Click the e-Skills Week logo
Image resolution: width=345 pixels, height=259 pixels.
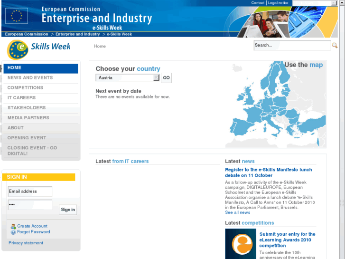(39, 49)
